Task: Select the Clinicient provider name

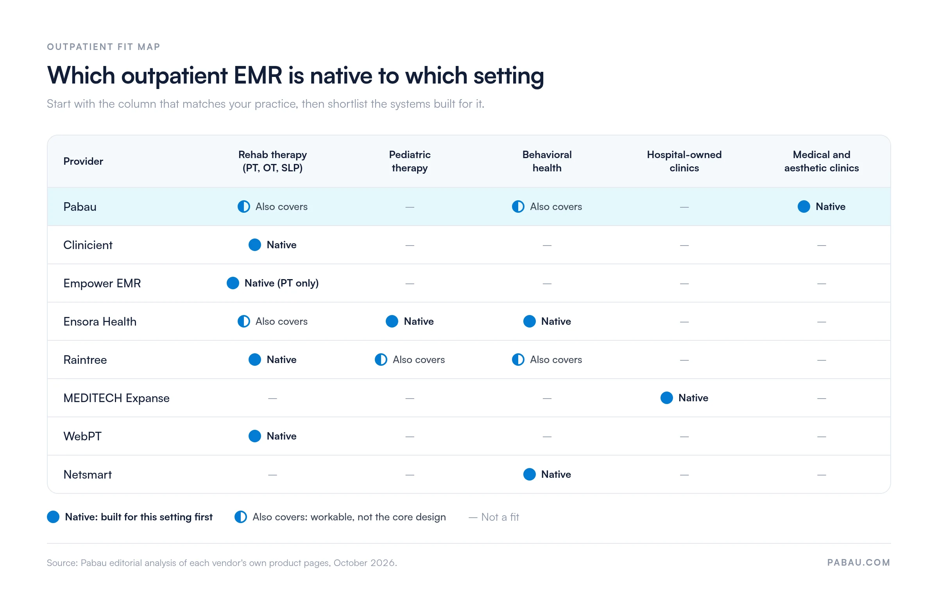Action: (x=88, y=245)
